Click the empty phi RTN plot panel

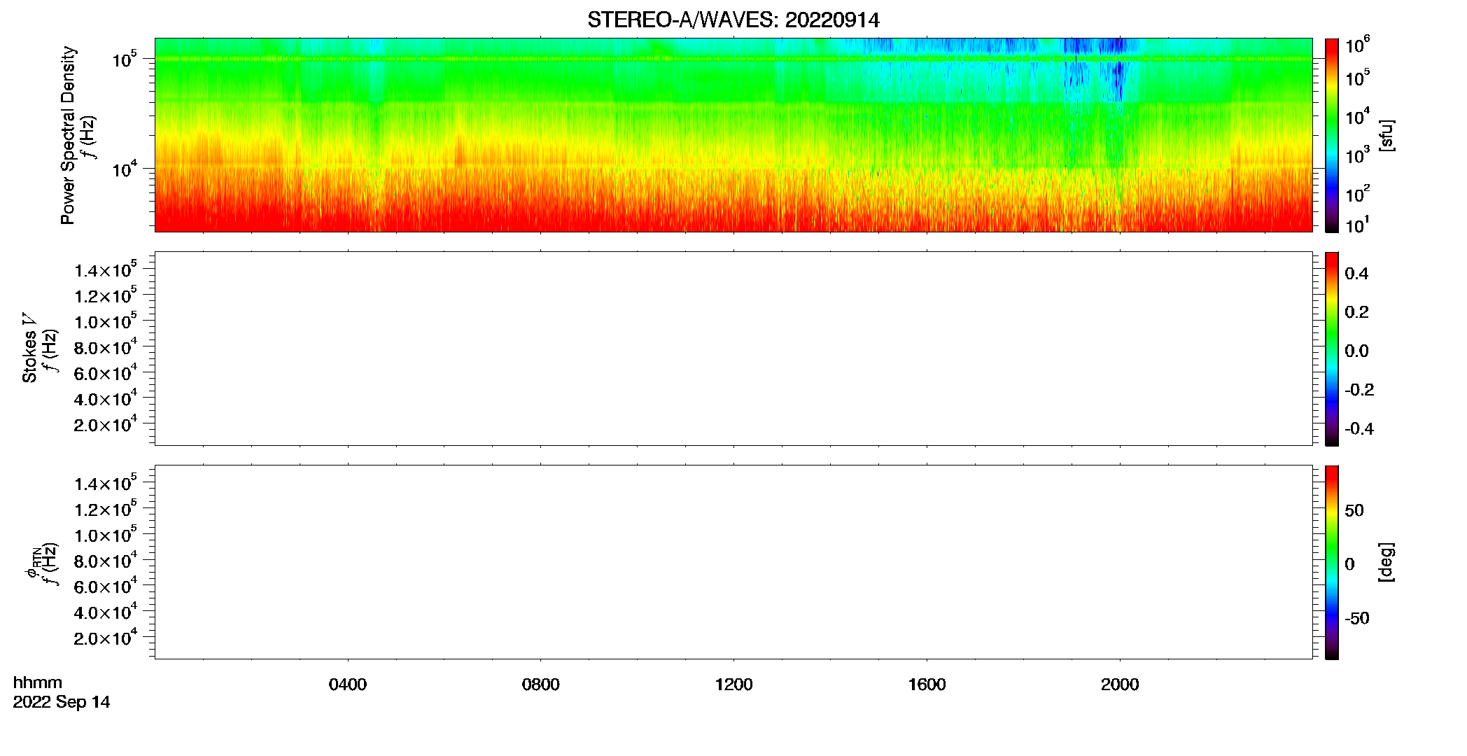pyautogui.click(x=733, y=562)
